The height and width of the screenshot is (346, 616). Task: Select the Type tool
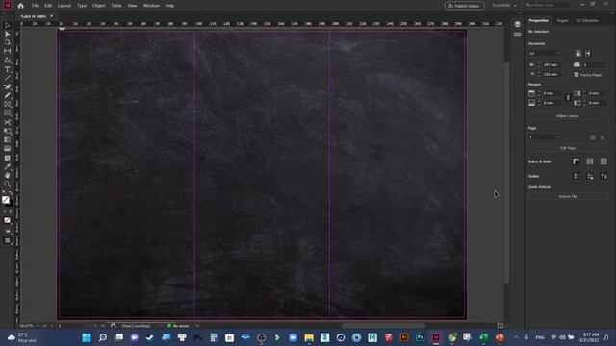pyautogui.click(x=7, y=69)
